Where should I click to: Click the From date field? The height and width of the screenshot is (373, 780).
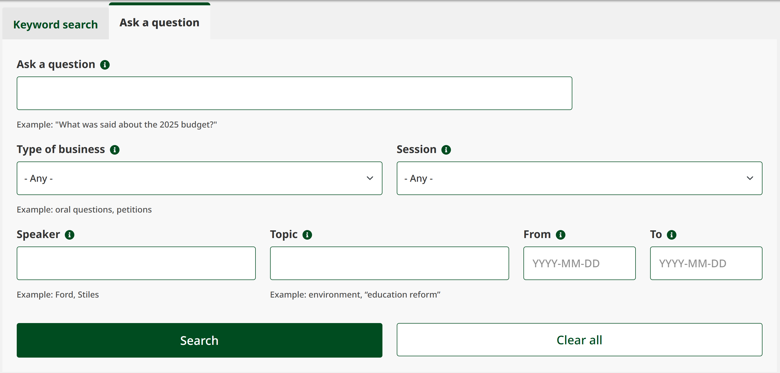(579, 263)
